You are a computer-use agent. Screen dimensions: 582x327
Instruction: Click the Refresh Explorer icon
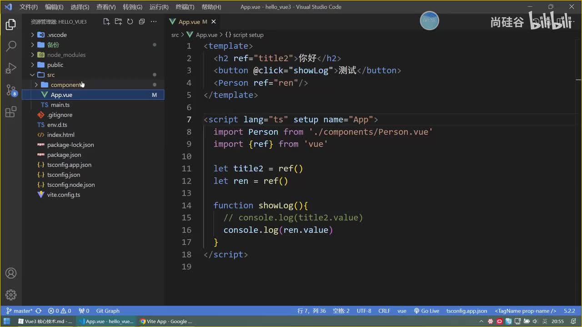(130, 22)
